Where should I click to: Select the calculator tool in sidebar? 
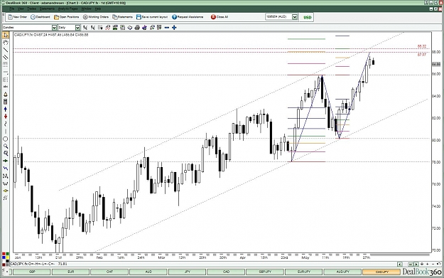point(6,102)
